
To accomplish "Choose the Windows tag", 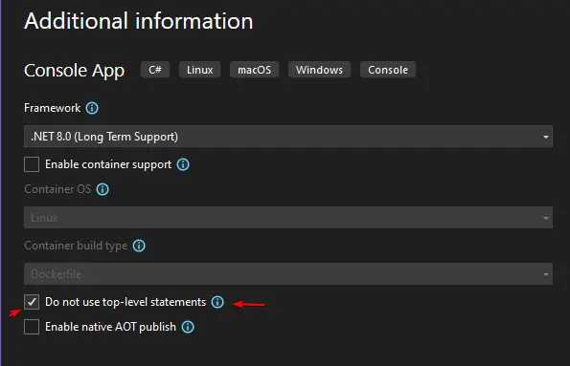I will (x=319, y=70).
